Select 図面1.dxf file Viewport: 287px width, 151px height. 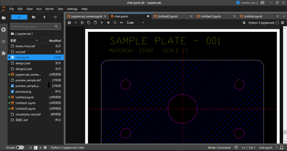pyautogui.click(x=36, y=120)
